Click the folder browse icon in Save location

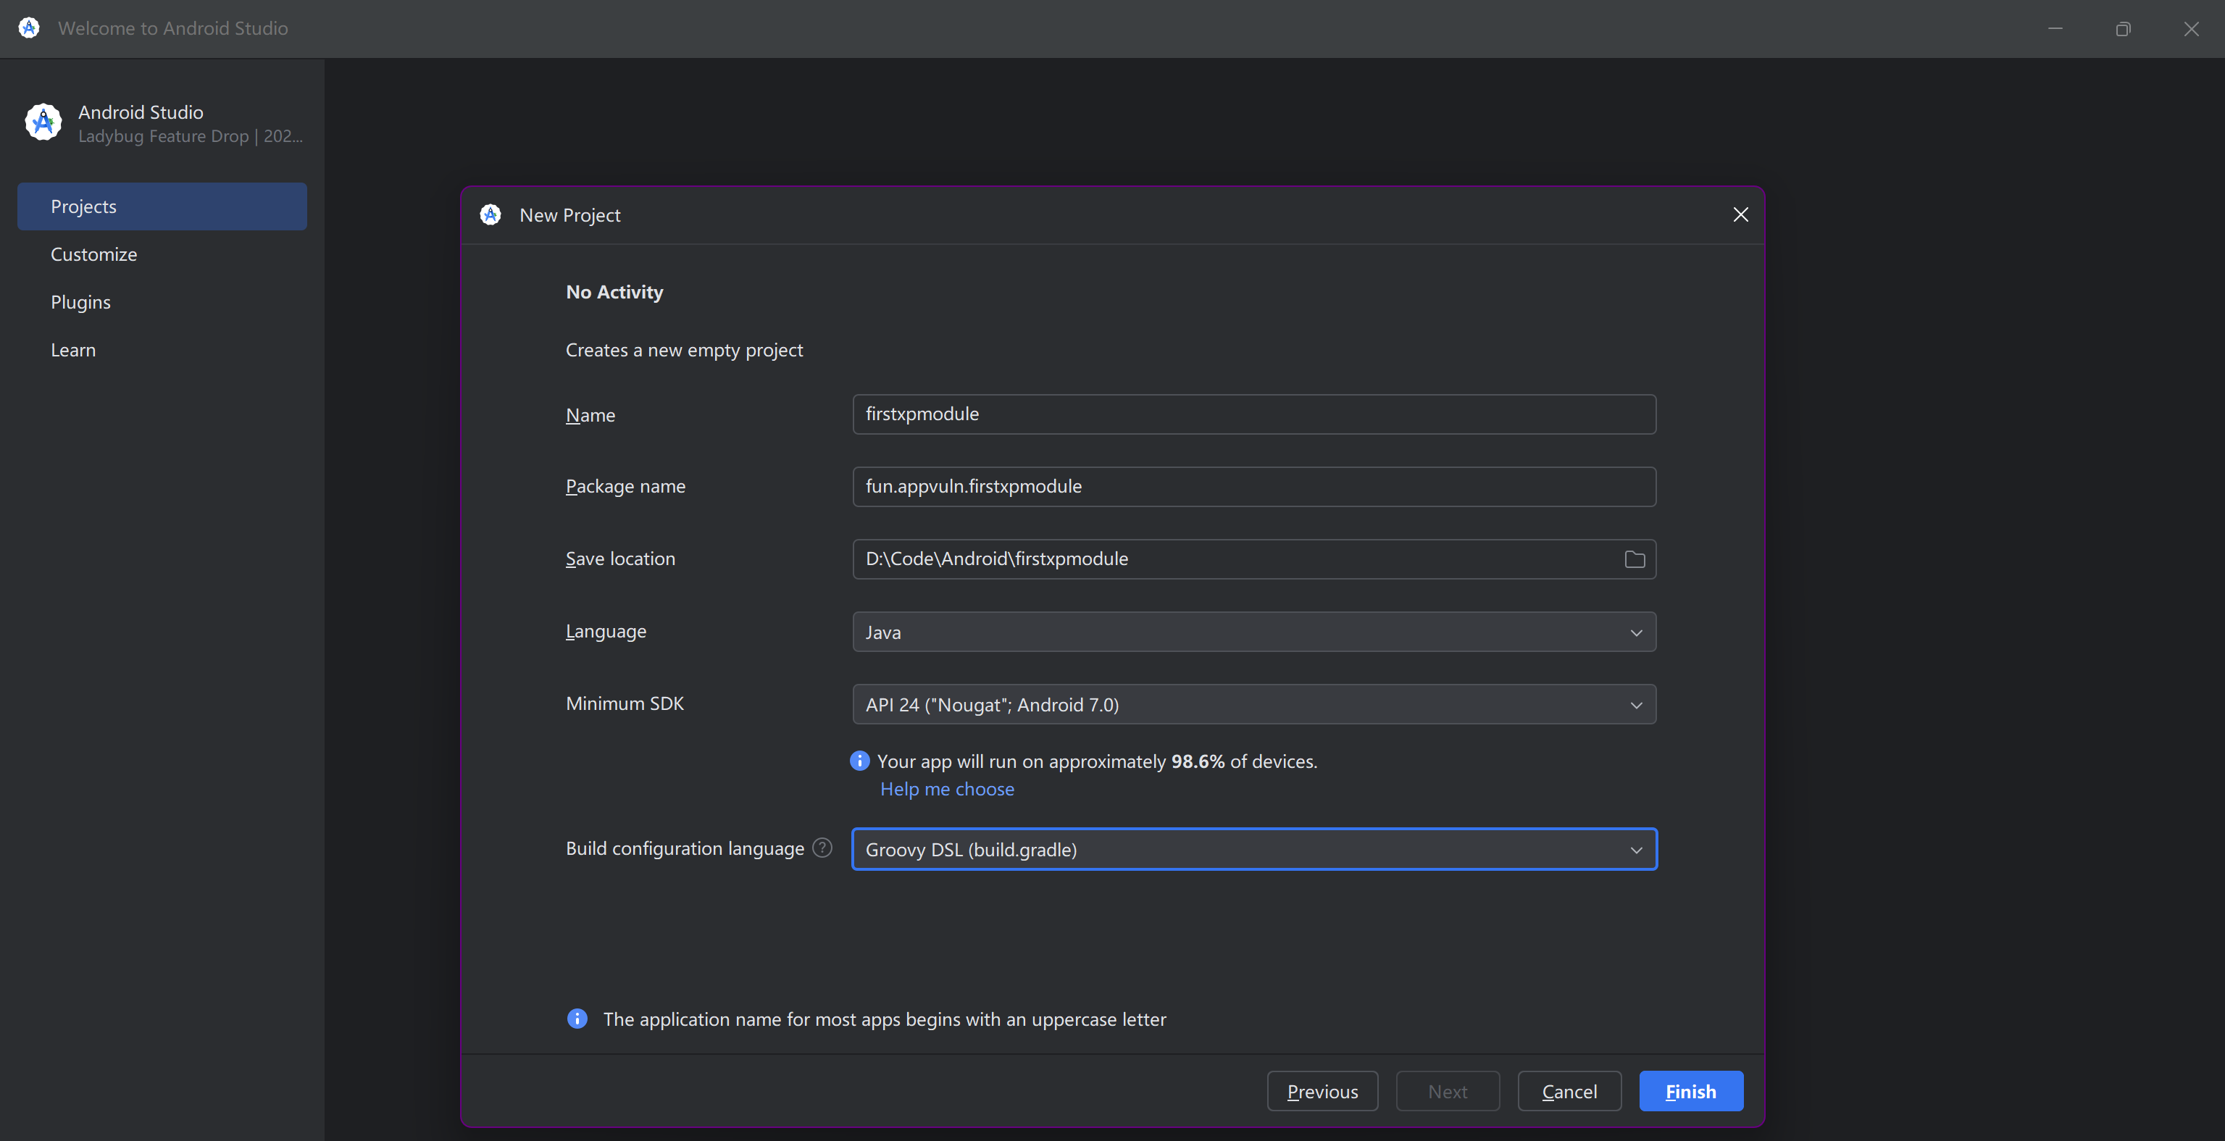point(1635,559)
